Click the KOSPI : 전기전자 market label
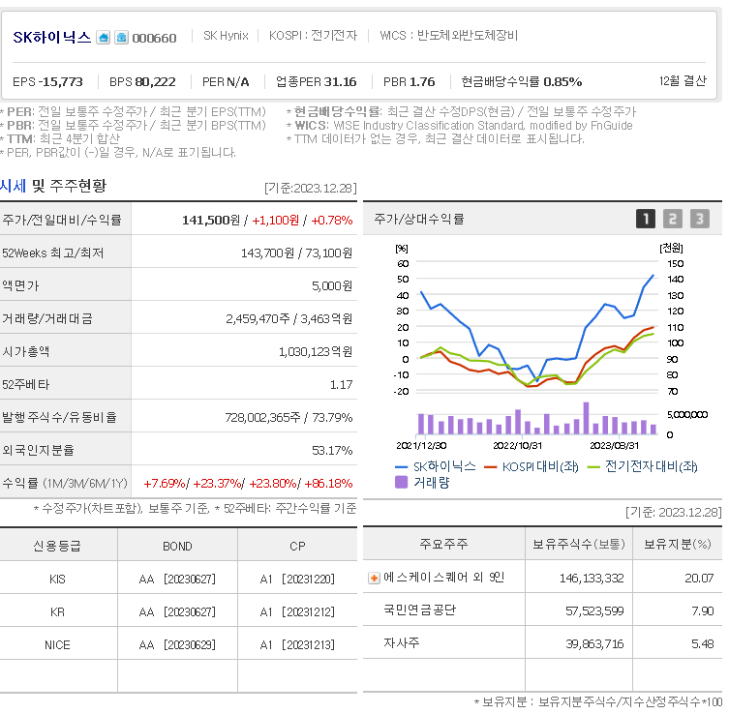The image size is (729, 714). pos(313,35)
